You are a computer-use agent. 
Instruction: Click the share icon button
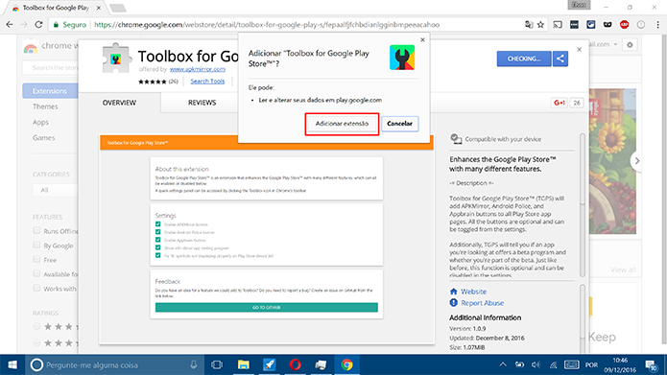(x=560, y=59)
